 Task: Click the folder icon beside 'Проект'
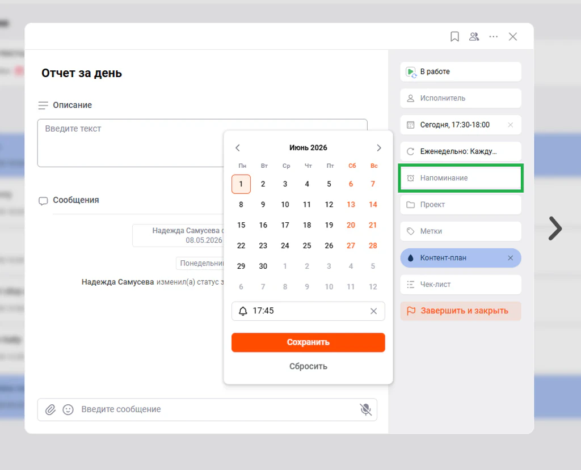(411, 205)
